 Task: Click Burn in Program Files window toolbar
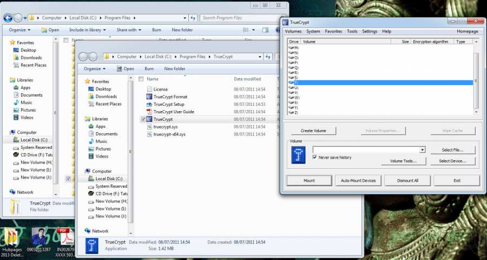[x=156, y=30]
